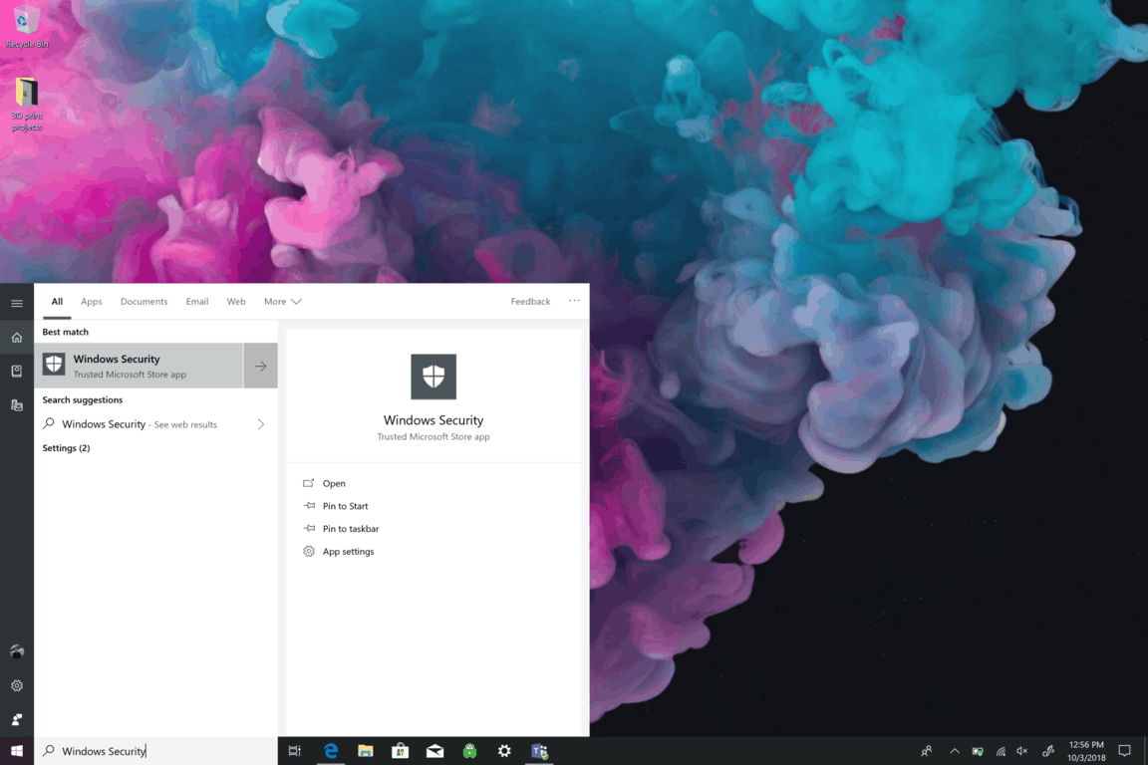
Task: Open Microsoft Store from the taskbar
Action: click(x=400, y=751)
